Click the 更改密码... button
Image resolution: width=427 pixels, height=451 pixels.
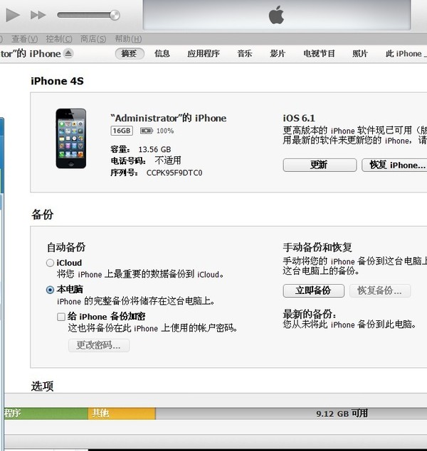point(99,345)
